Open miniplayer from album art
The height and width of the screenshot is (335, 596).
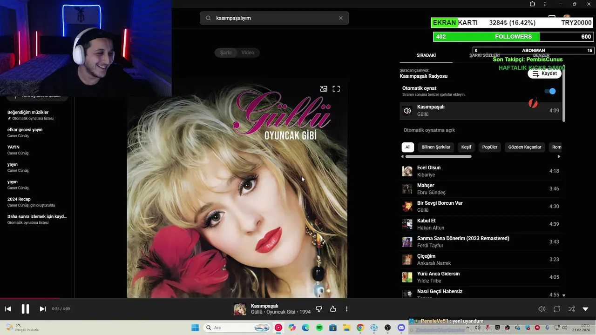[x=324, y=89]
